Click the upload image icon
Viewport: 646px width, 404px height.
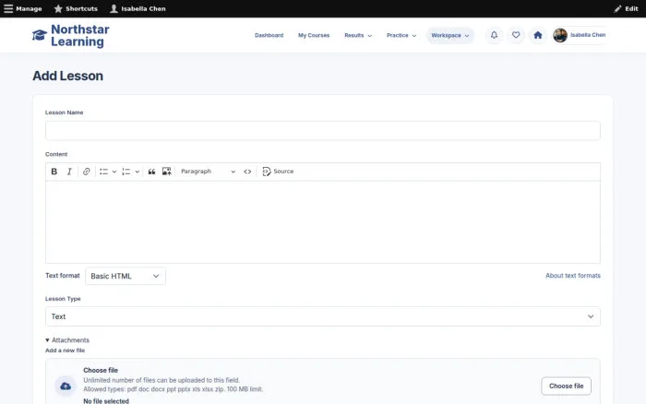[166, 172]
